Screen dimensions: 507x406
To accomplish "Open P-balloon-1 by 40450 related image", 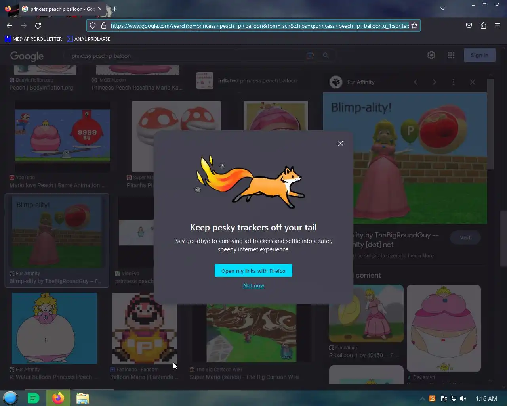I will 366,313.
